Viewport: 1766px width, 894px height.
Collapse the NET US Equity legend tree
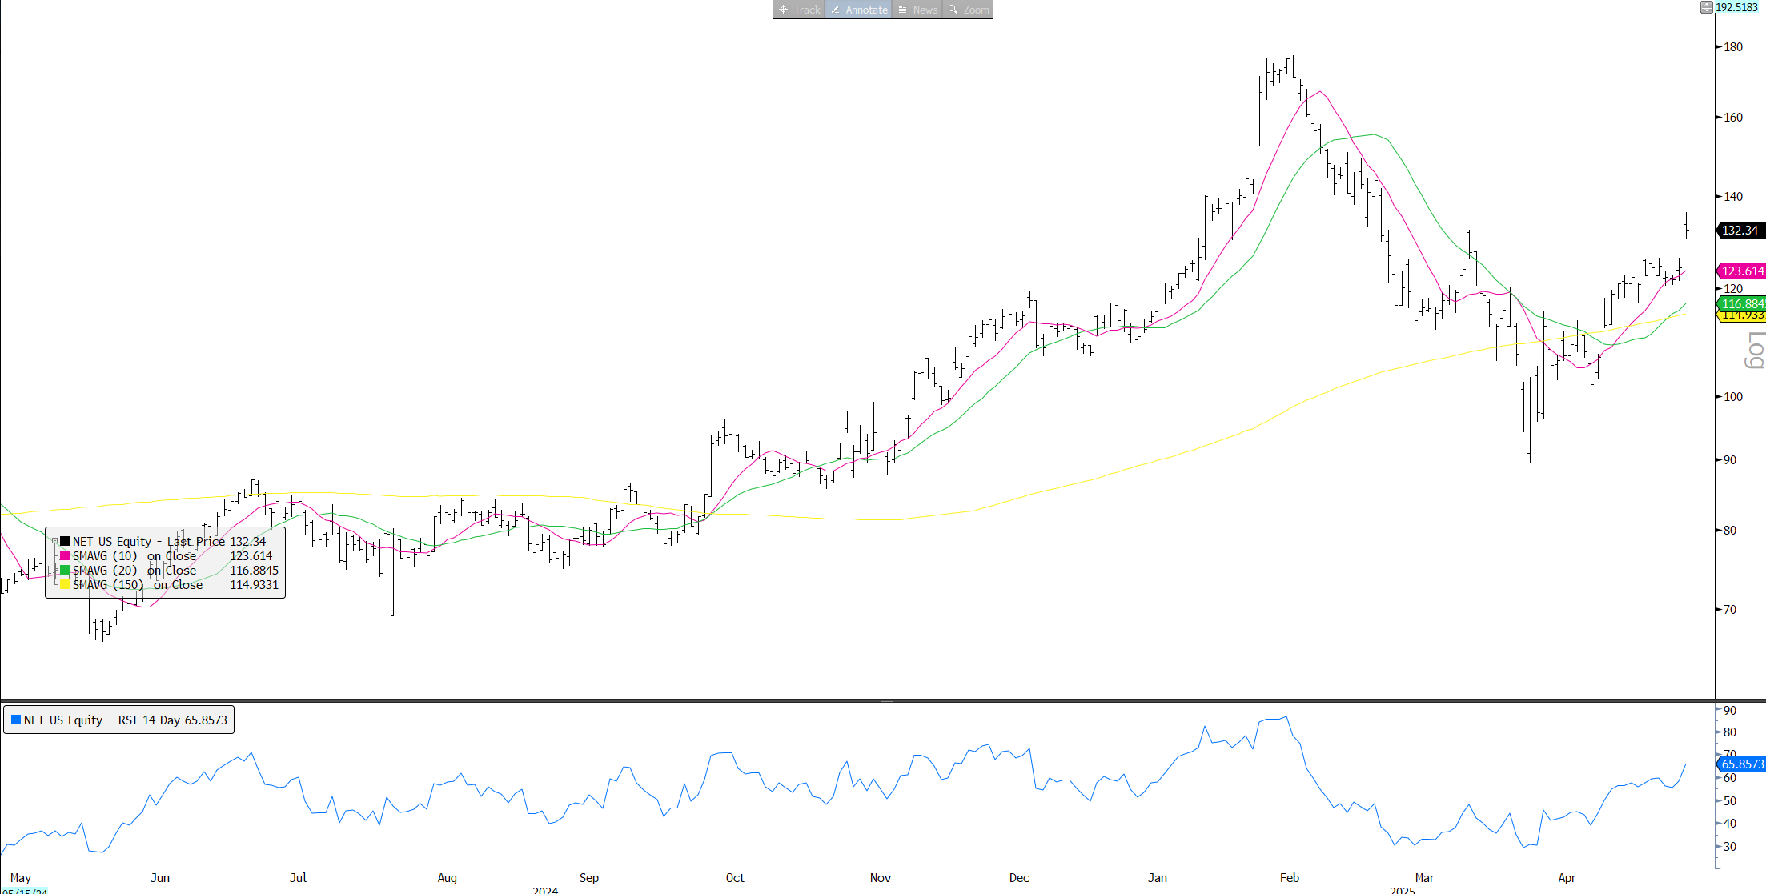pyautogui.click(x=54, y=542)
